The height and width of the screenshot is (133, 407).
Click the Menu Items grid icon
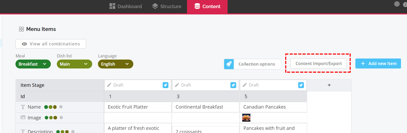(x=21, y=29)
